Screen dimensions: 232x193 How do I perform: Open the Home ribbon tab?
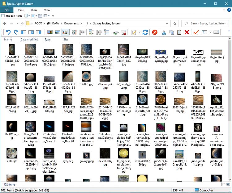tap(20, 10)
